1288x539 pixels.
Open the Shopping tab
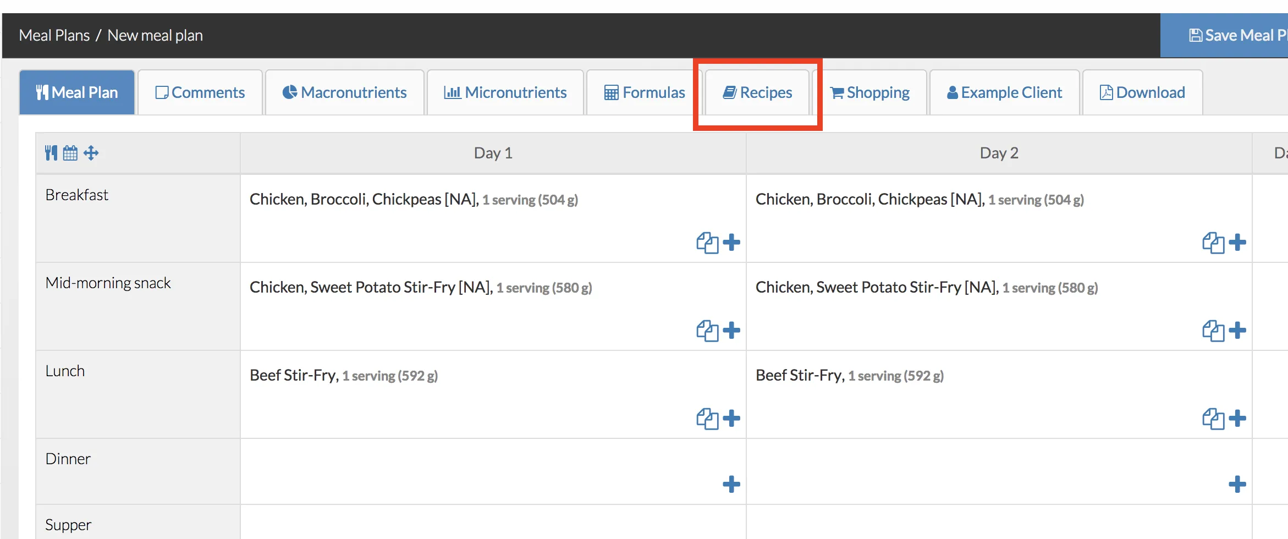point(871,92)
